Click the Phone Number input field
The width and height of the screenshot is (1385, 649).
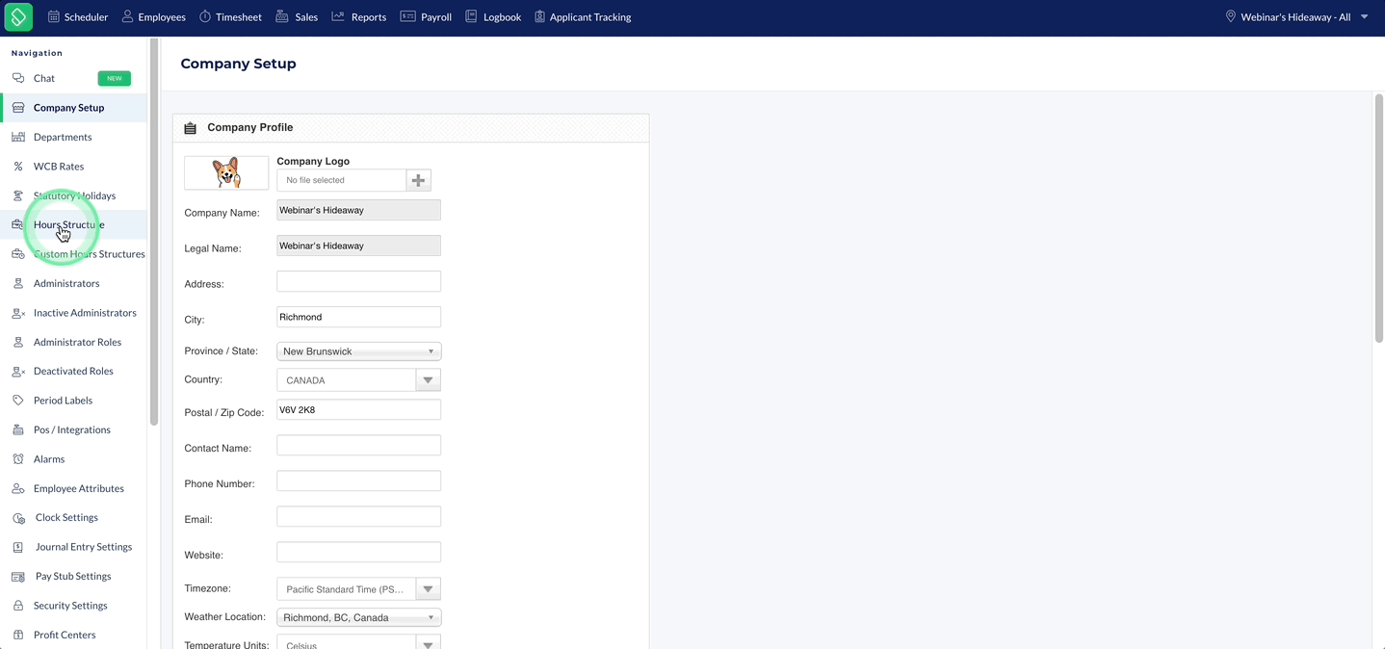coord(358,480)
